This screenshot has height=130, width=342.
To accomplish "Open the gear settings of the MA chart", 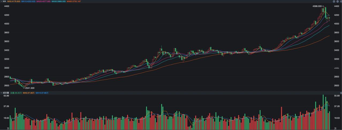I will pos(341,1).
